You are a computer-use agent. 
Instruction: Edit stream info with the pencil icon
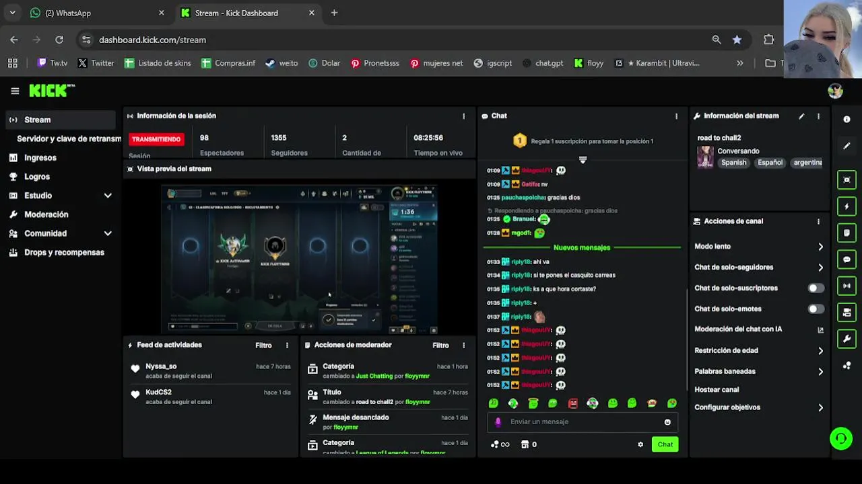click(x=801, y=116)
